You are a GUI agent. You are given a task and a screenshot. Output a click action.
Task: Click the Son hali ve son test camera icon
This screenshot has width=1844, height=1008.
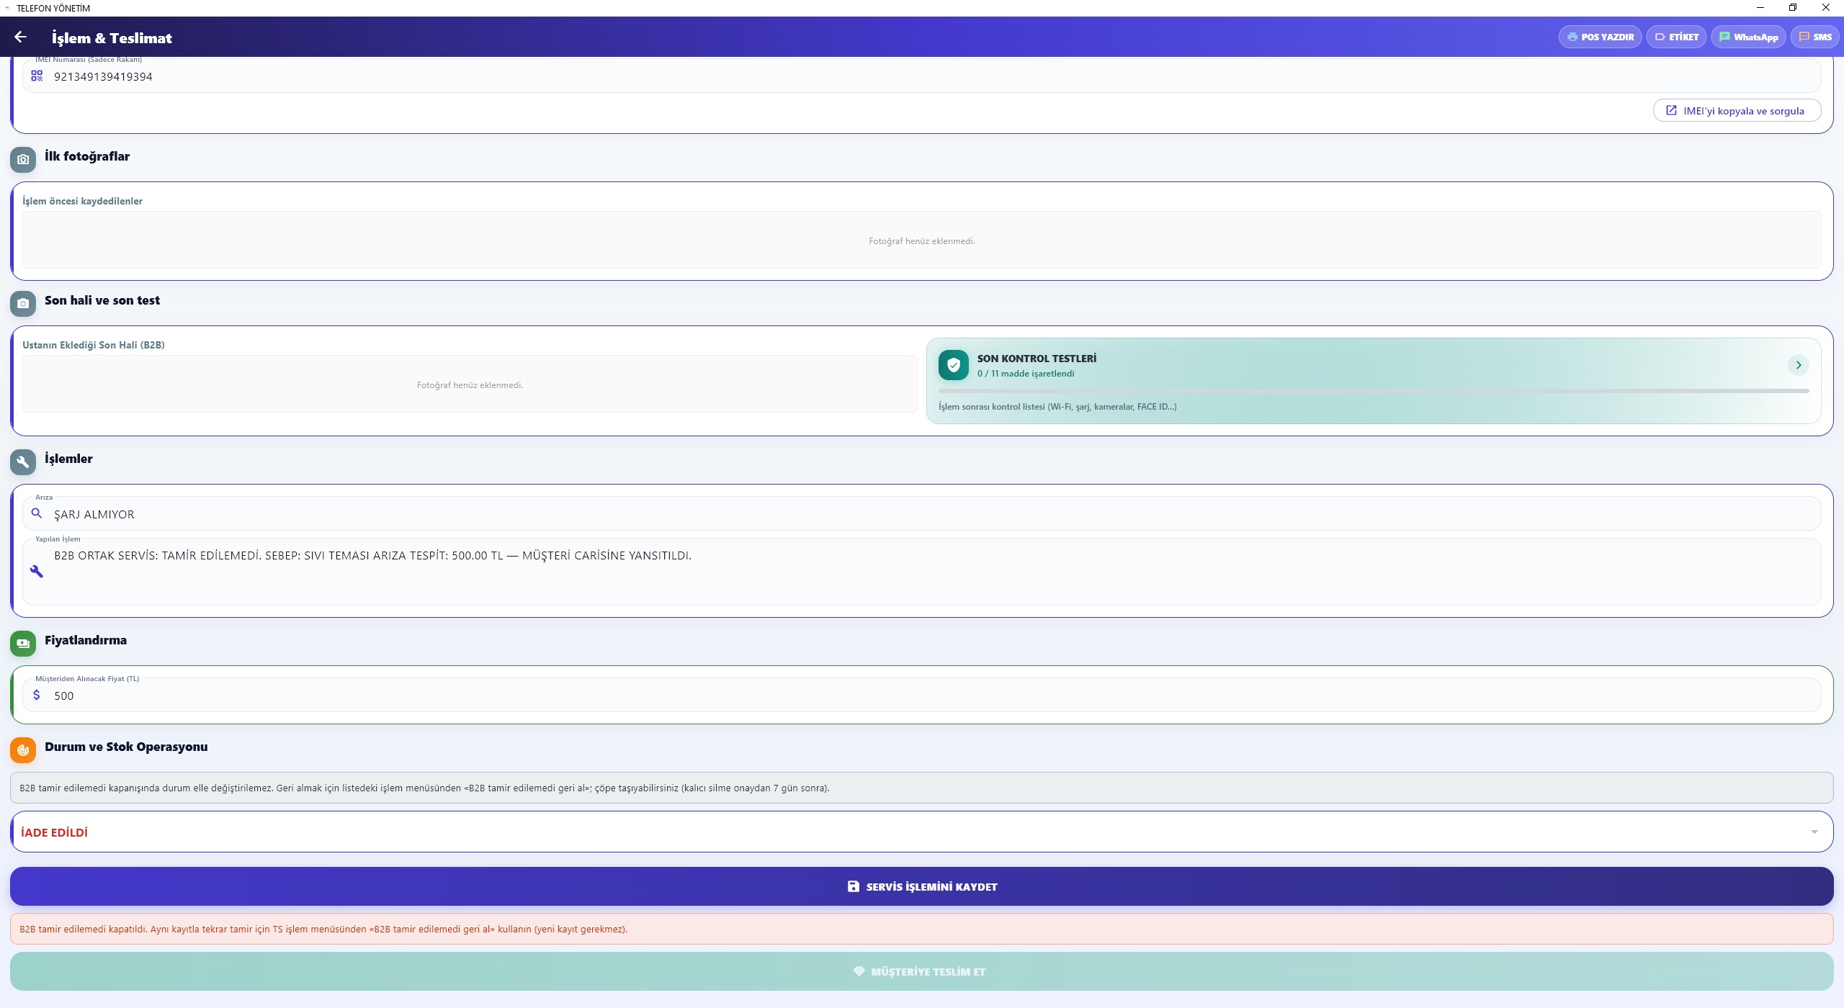point(23,303)
